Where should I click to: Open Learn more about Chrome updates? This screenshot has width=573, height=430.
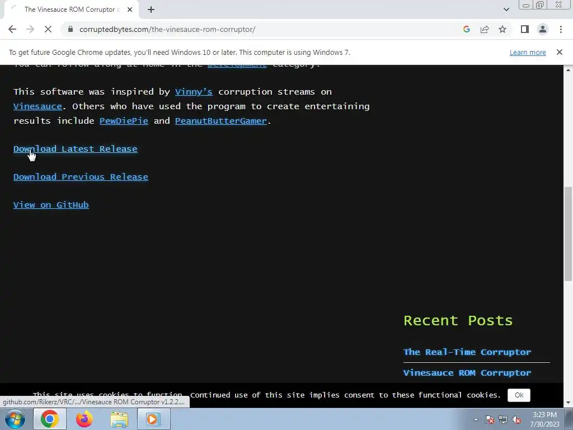[x=528, y=52]
